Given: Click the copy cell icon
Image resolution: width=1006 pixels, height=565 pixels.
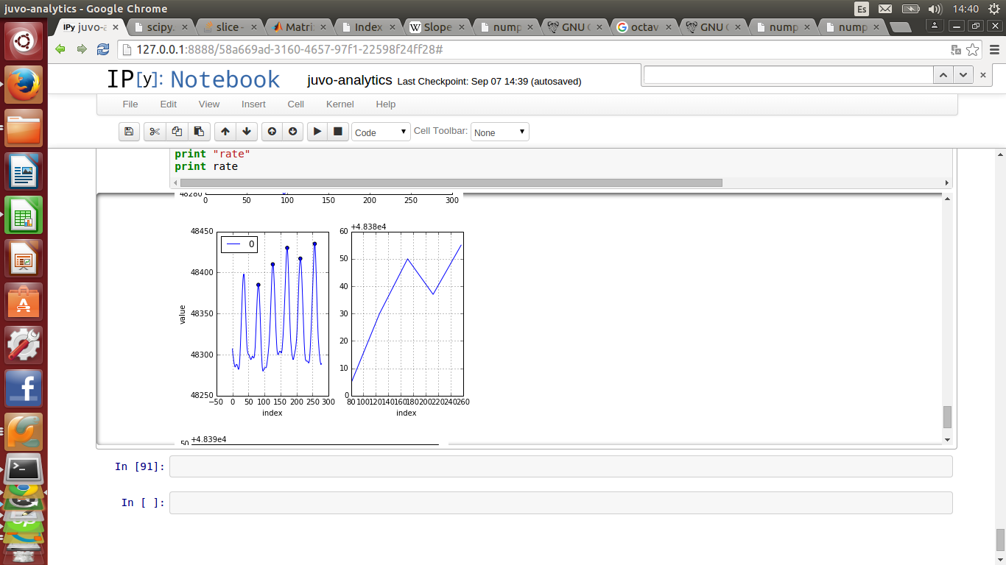Looking at the screenshot, I should click(x=177, y=132).
